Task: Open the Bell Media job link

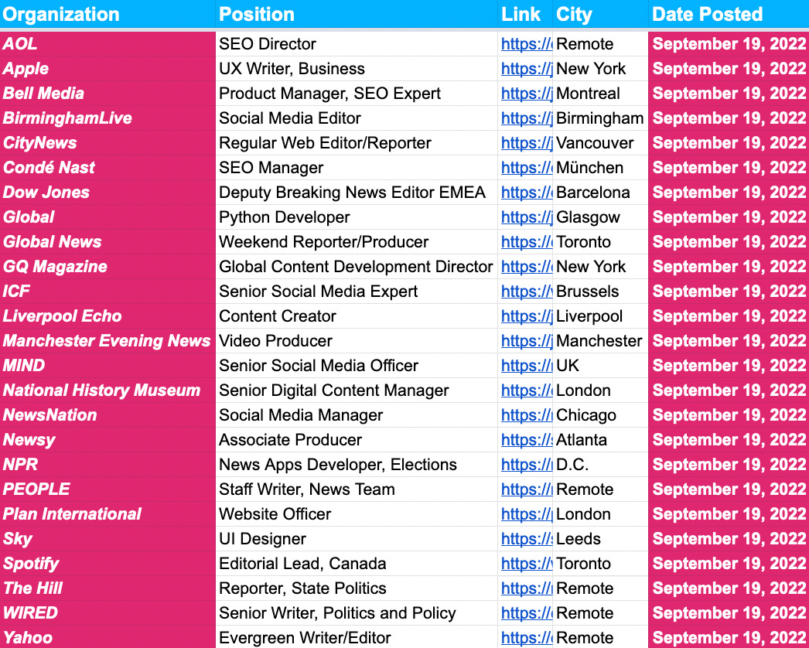Action: (x=526, y=94)
